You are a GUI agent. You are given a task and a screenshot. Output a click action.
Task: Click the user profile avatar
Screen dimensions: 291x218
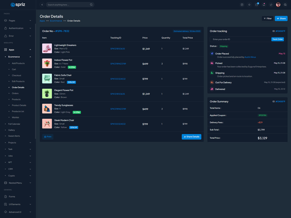(x=278, y=5)
